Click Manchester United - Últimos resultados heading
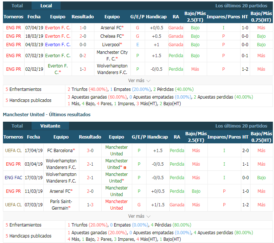 [x=47, y=114]
